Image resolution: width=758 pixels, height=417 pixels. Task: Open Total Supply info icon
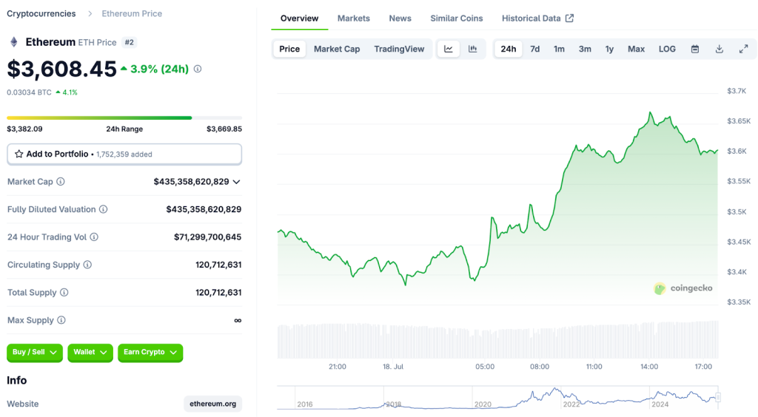64,293
